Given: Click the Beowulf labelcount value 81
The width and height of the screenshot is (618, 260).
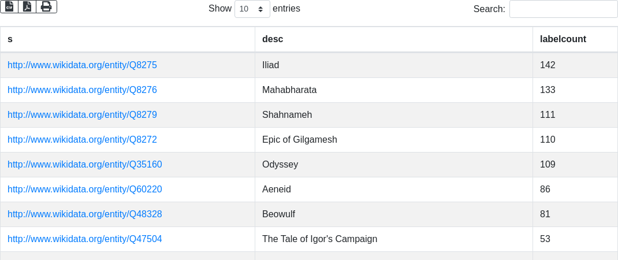Looking at the screenshot, I should point(545,214).
